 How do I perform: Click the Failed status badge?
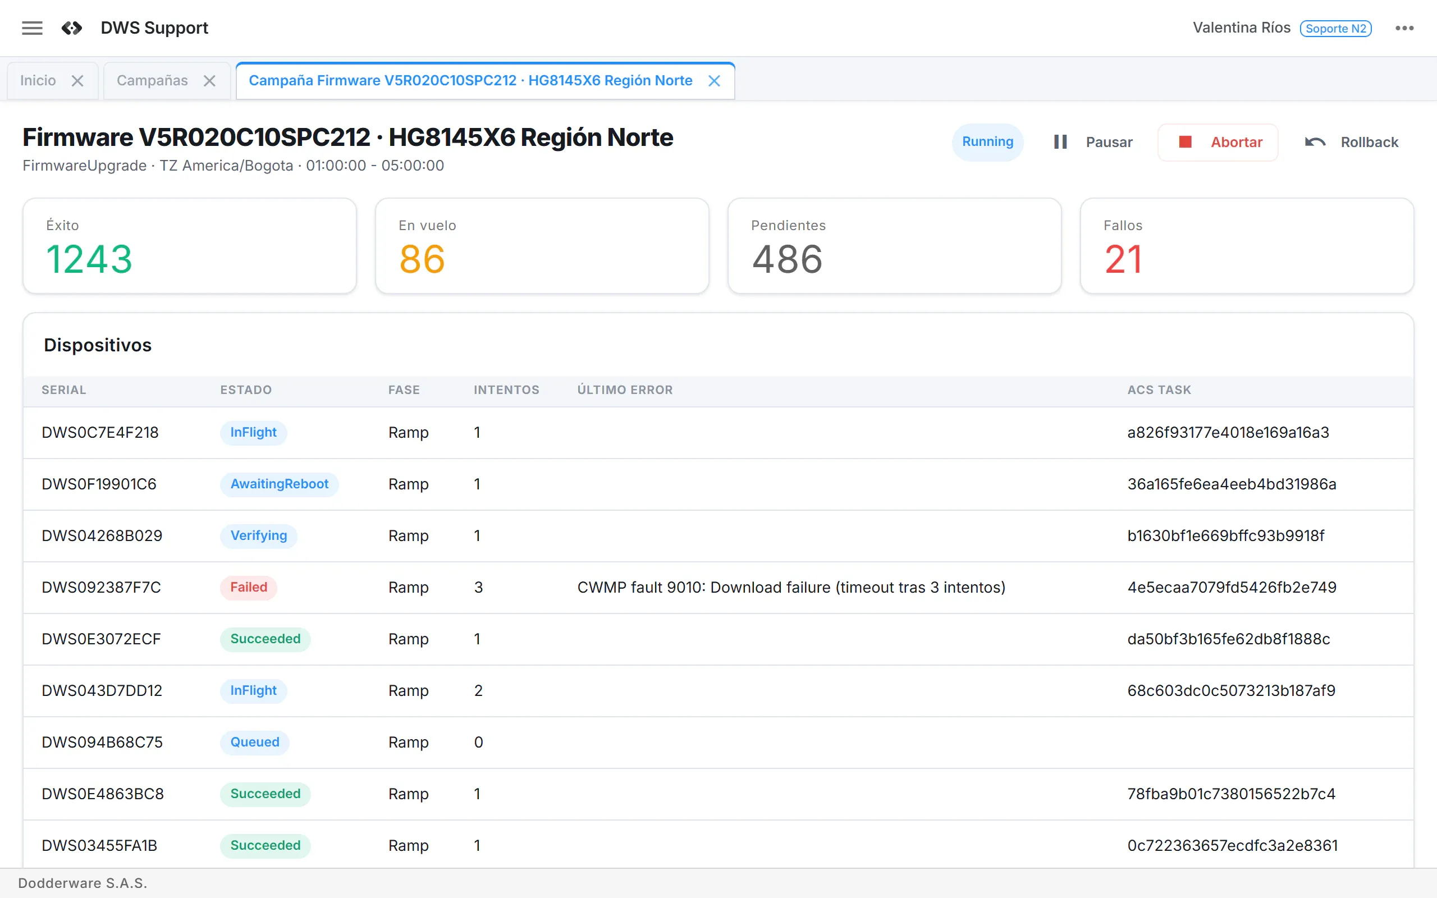click(x=248, y=588)
